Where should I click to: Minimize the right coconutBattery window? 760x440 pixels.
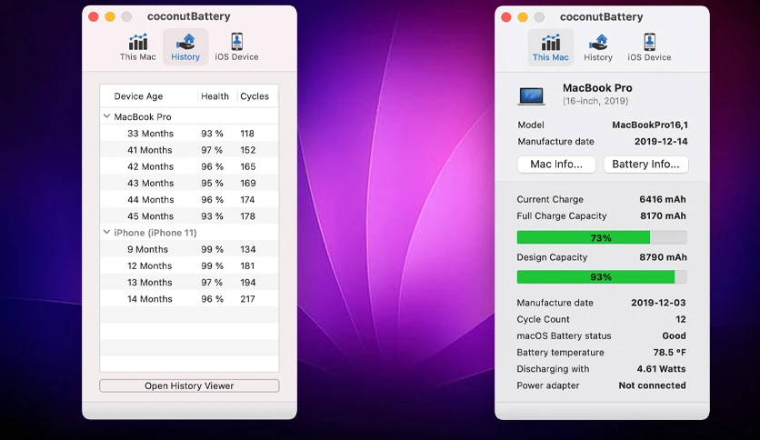click(x=523, y=17)
